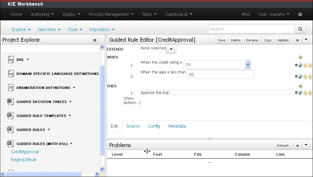Insert new item below credit rating condition
The height and width of the screenshot is (177, 313).
[300, 65]
